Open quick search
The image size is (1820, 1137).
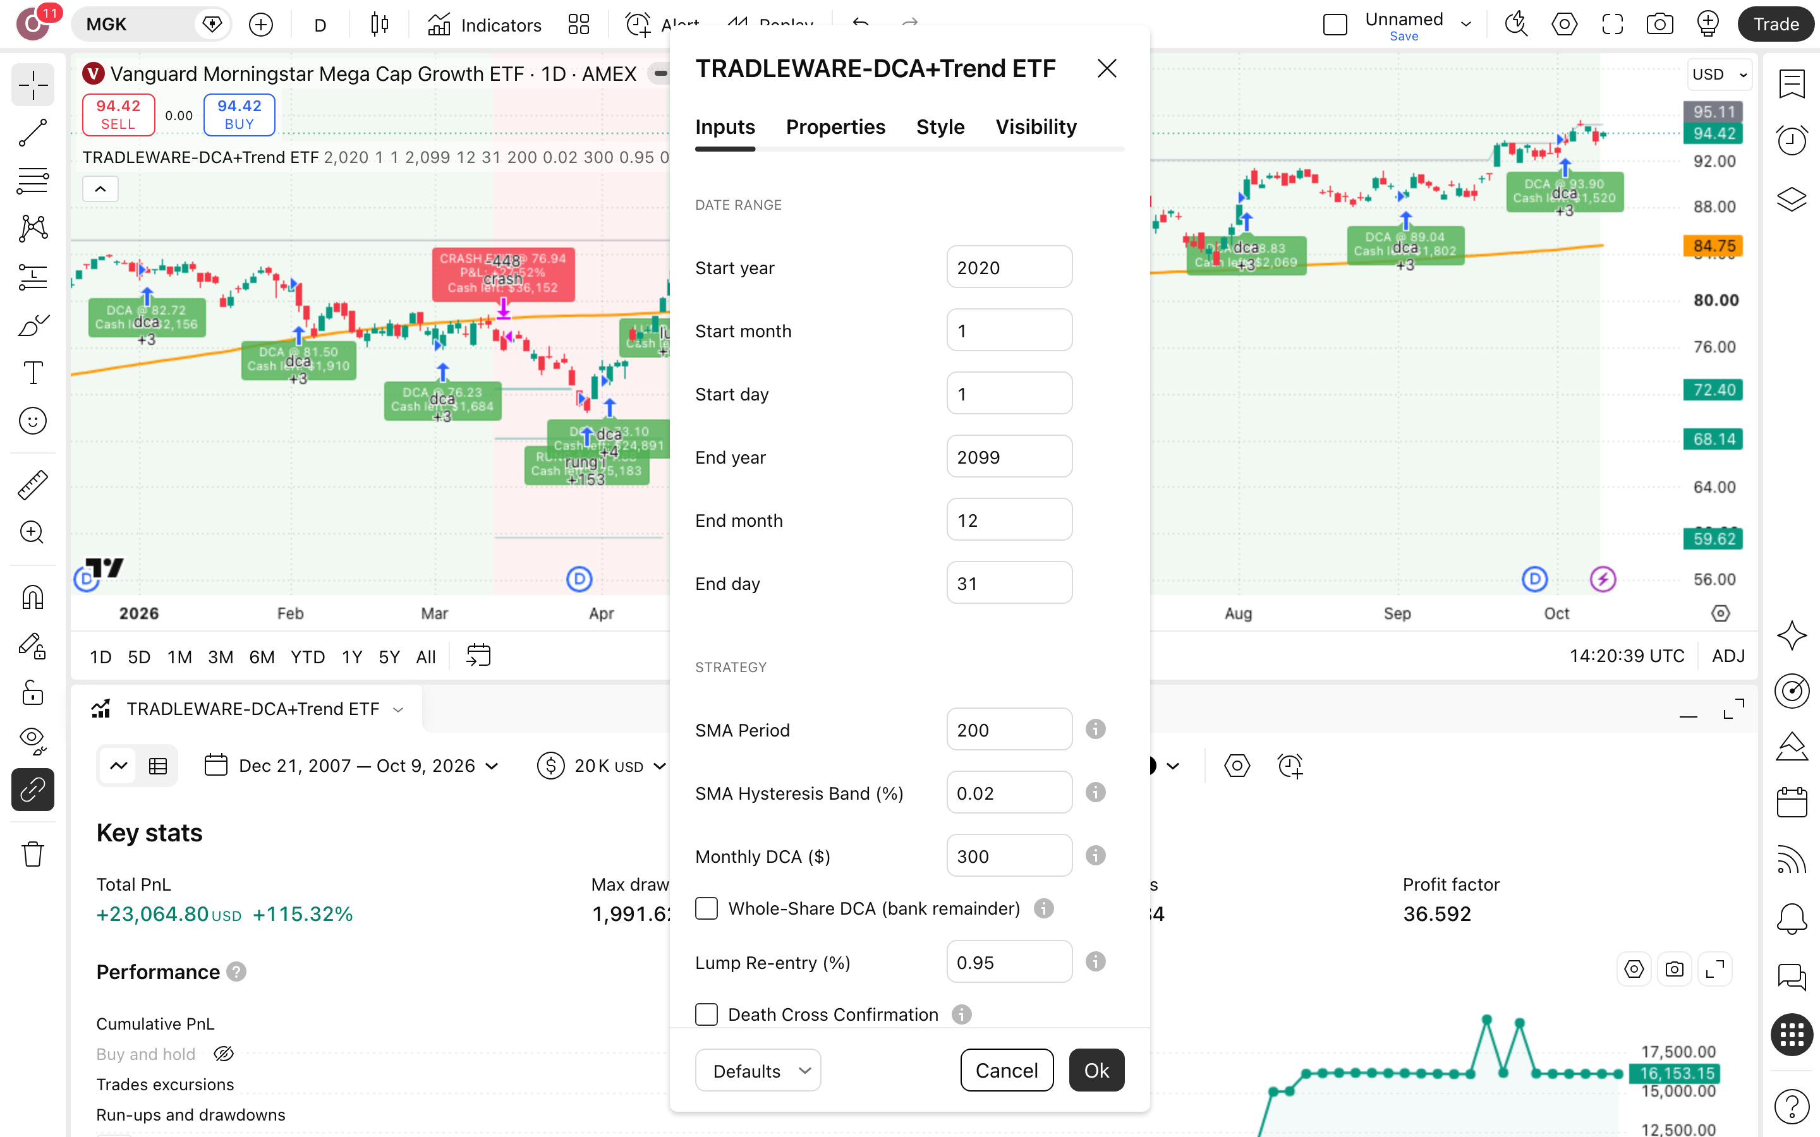(1515, 25)
